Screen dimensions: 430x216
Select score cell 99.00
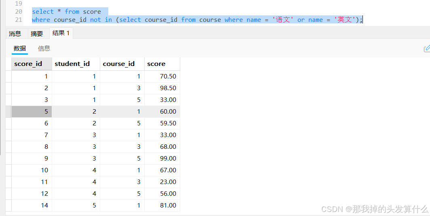click(x=162, y=159)
